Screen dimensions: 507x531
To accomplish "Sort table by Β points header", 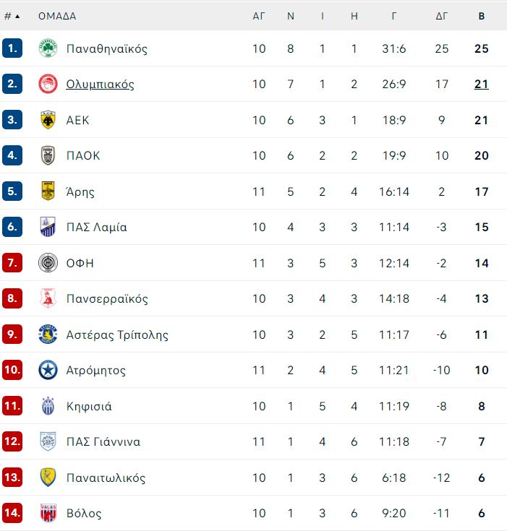I will click(482, 16).
